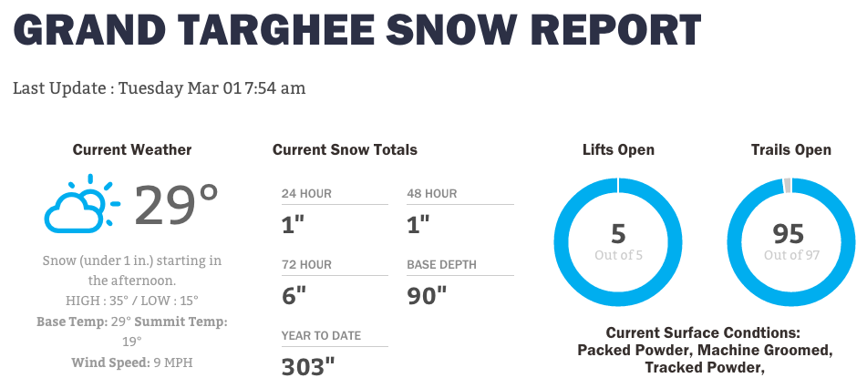Click the 95 Out of 97 trails count

click(791, 241)
